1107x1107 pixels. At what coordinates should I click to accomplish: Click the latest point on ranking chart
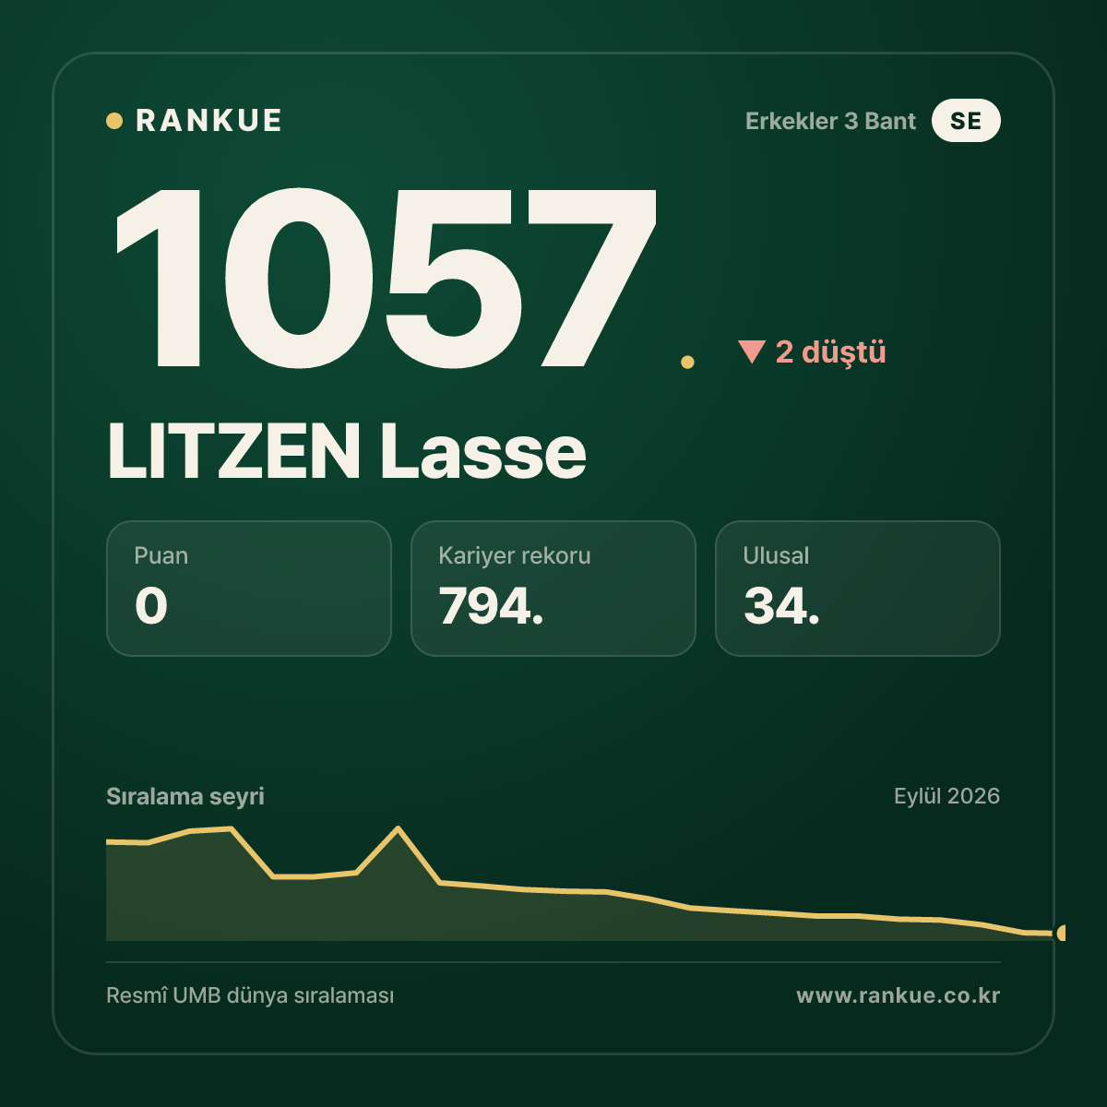[1062, 933]
